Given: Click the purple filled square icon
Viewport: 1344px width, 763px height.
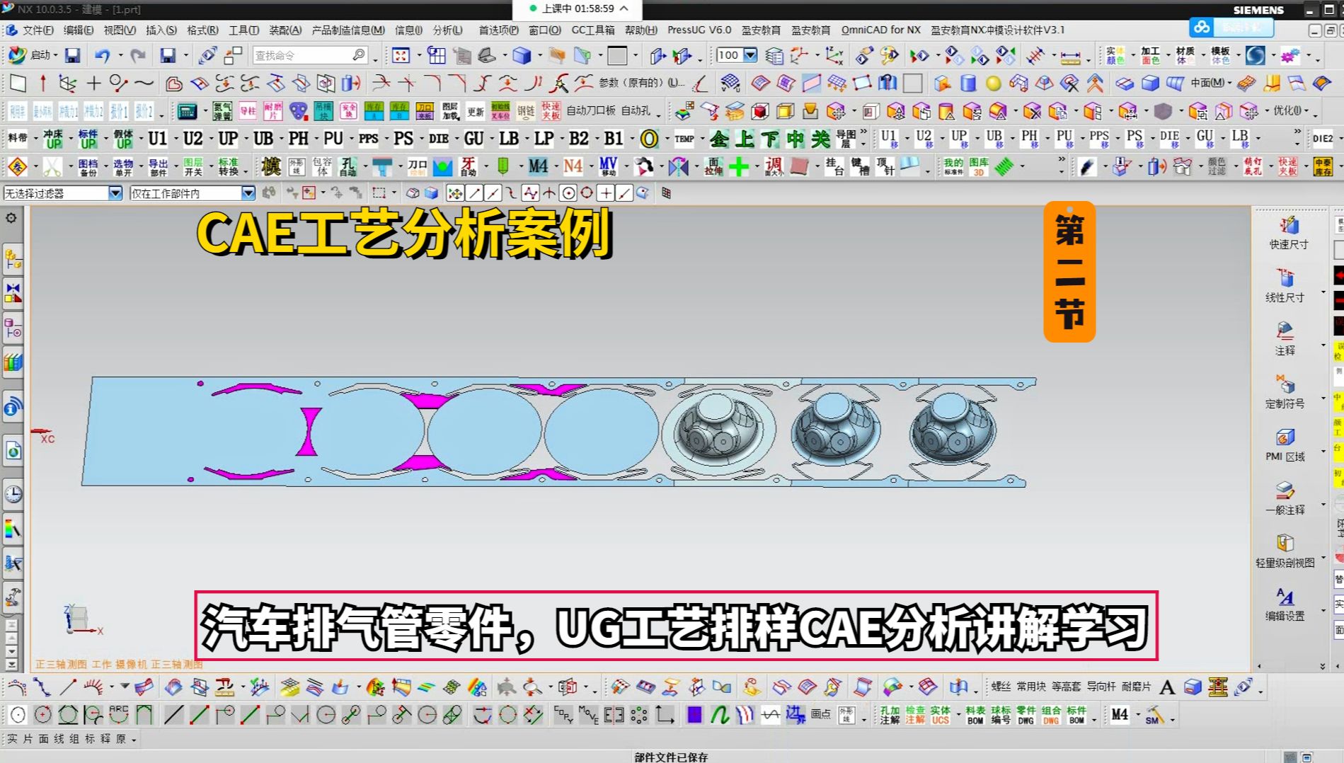Looking at the screenshot, I should click(x=694, y=715).
